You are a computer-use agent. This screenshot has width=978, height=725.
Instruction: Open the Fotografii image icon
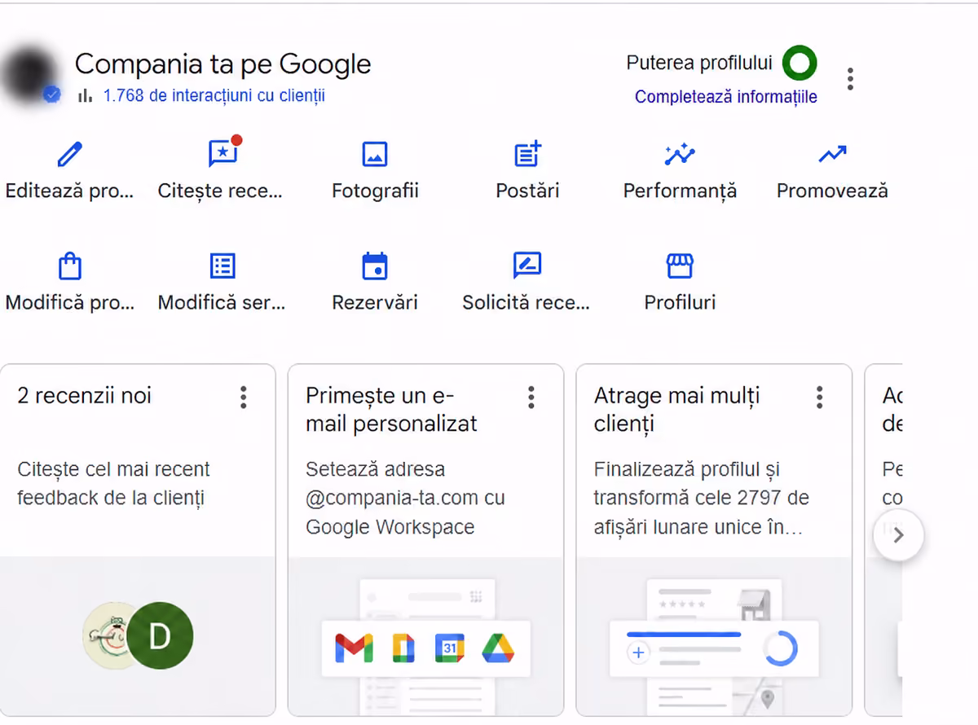pyautogui.click(x=375, y=153)
